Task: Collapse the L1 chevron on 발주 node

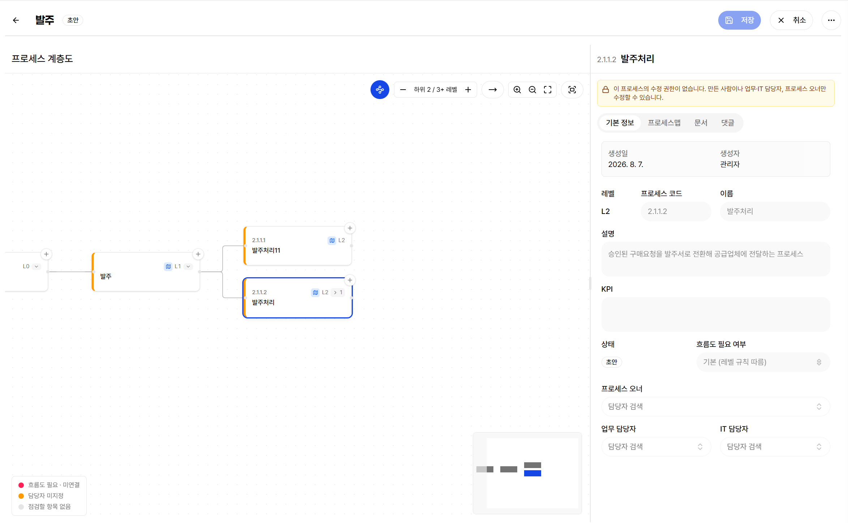Action: coord(188,266)
